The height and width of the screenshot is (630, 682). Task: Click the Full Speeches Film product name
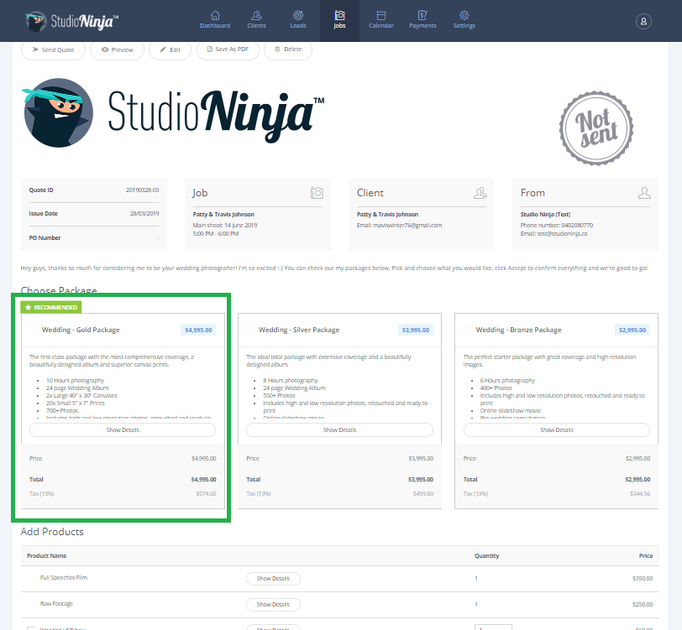64,577
